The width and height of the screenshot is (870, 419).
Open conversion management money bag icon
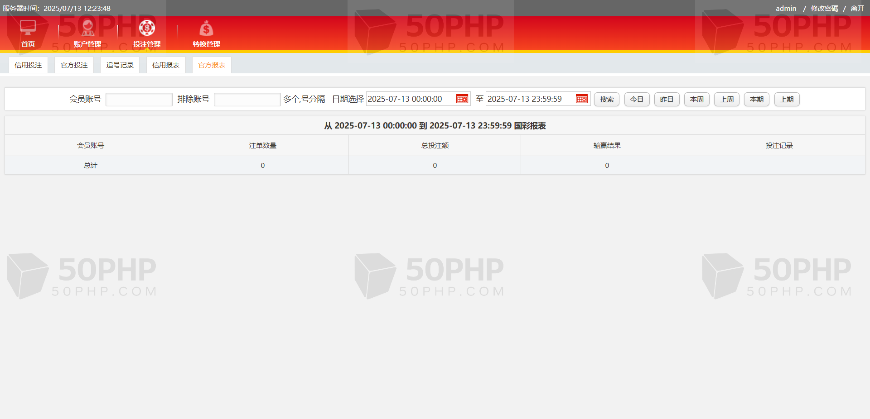pos(206,29)
